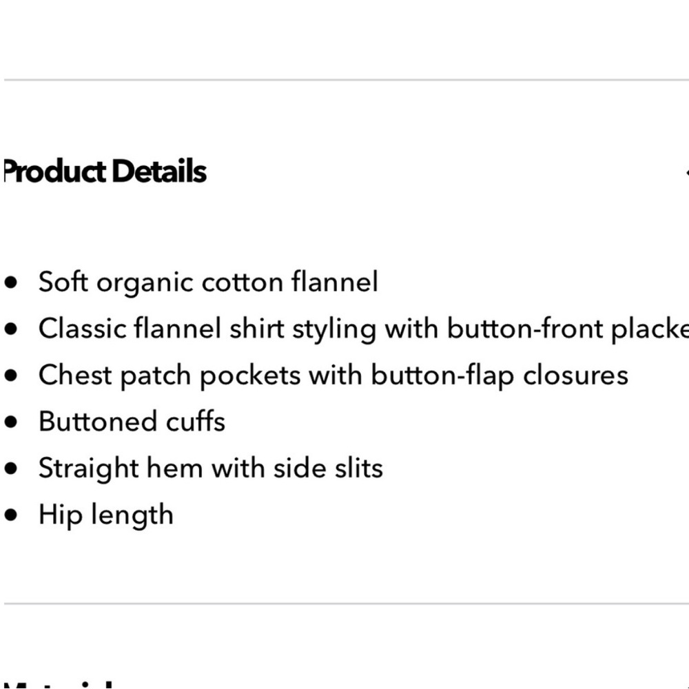Click the bullet dot before 'Straight hem'

[11, 469]
